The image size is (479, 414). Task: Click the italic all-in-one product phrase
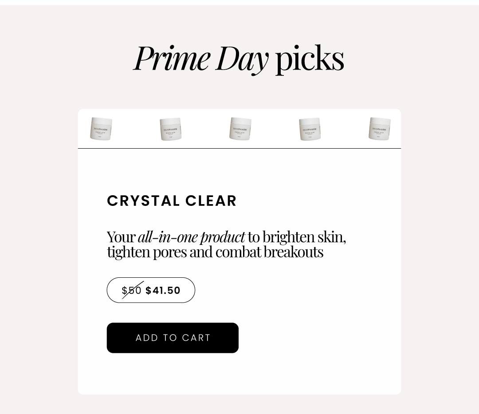[x=191, y=237]
